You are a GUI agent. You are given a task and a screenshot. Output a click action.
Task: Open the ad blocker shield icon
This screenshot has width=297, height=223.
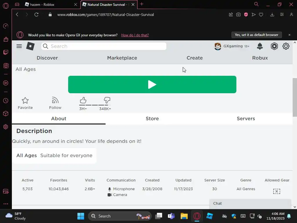pos(246,15)
